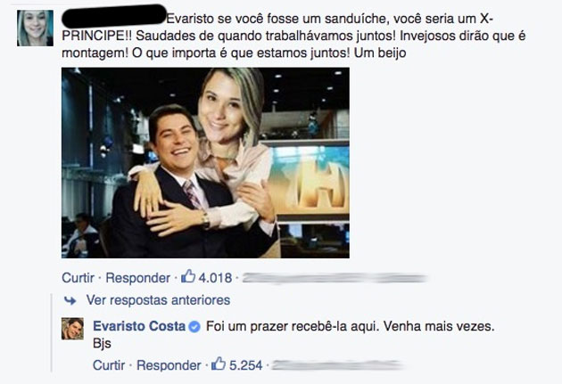
Task: Click Responder under the main comment
Action: coord(137,278)
